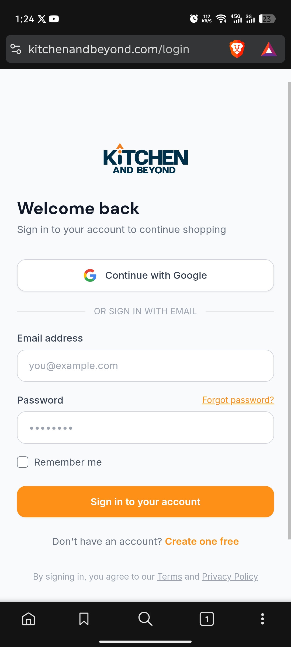The width and height of the screenshot is (291, 647).
Task: Tap the kitchenandbeyond.com/login URL bar
Action: tap(109, 49)
